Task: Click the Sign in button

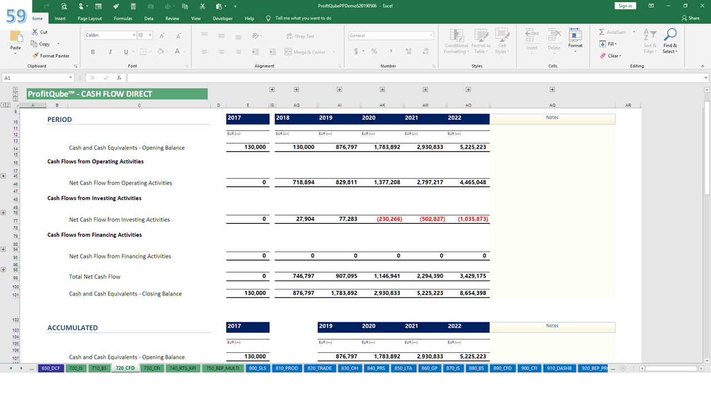Action: [625, 6]
